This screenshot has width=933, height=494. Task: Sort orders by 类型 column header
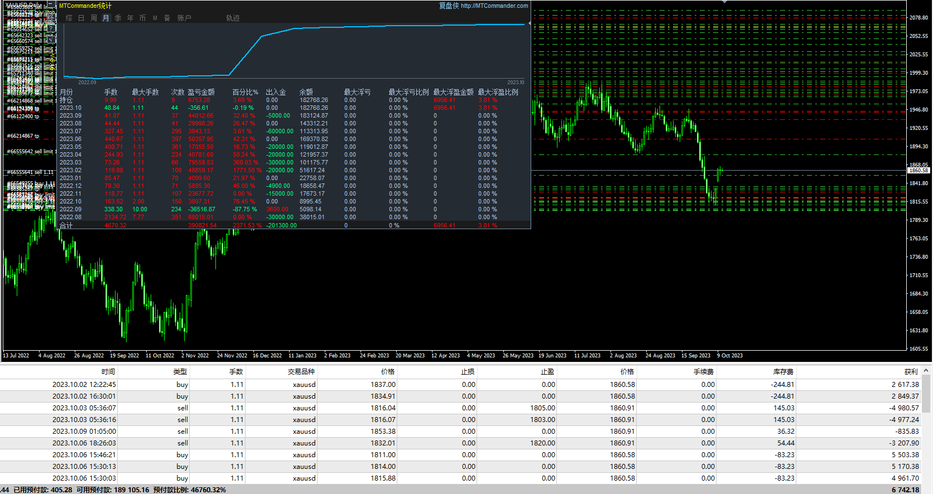point(180,371)
